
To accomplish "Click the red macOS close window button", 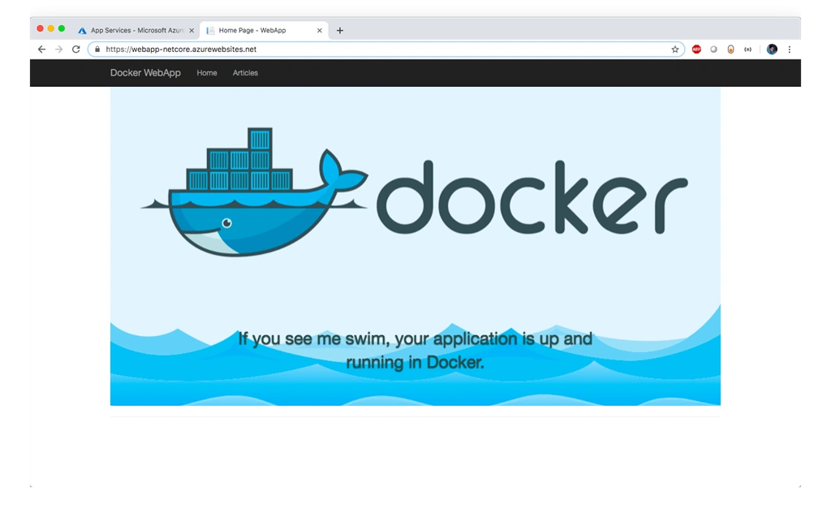I will point(41,28).
